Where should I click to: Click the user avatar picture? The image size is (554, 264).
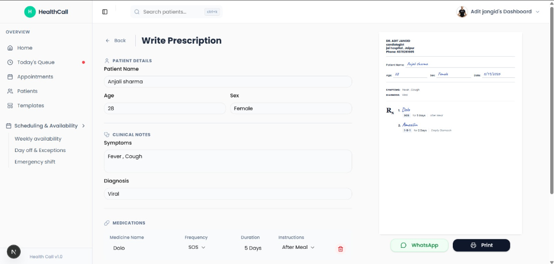(x=462, y=12)
